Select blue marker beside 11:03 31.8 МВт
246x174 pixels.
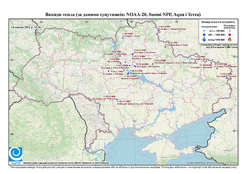click(x=128, y=73)
